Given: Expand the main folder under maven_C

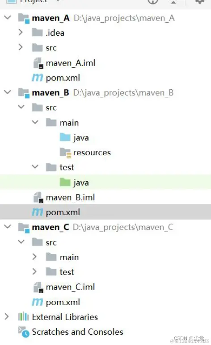Looking at the screenshot, I should [x=34, y=257].
